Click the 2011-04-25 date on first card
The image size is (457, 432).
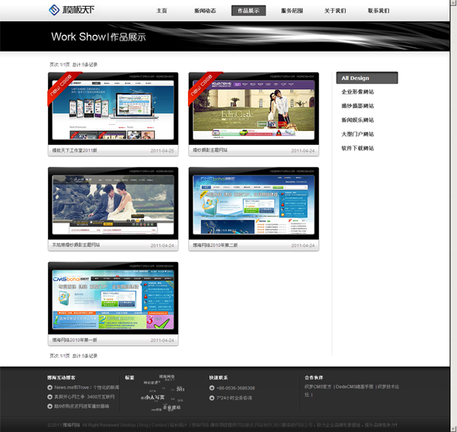pyautogui.click(x=162, y=151)
